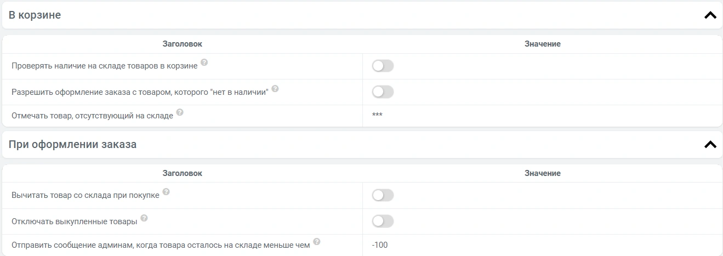
Task: Enable 'Проверять наличие на складе товаров' toggle
Action: (x=383, y=66)
